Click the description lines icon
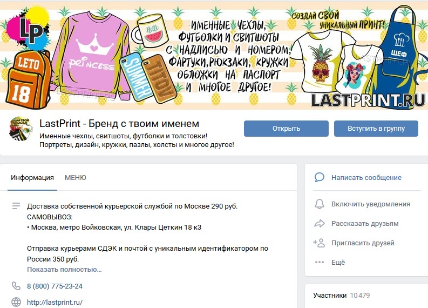Screen dimensions: 428x308 16,206
